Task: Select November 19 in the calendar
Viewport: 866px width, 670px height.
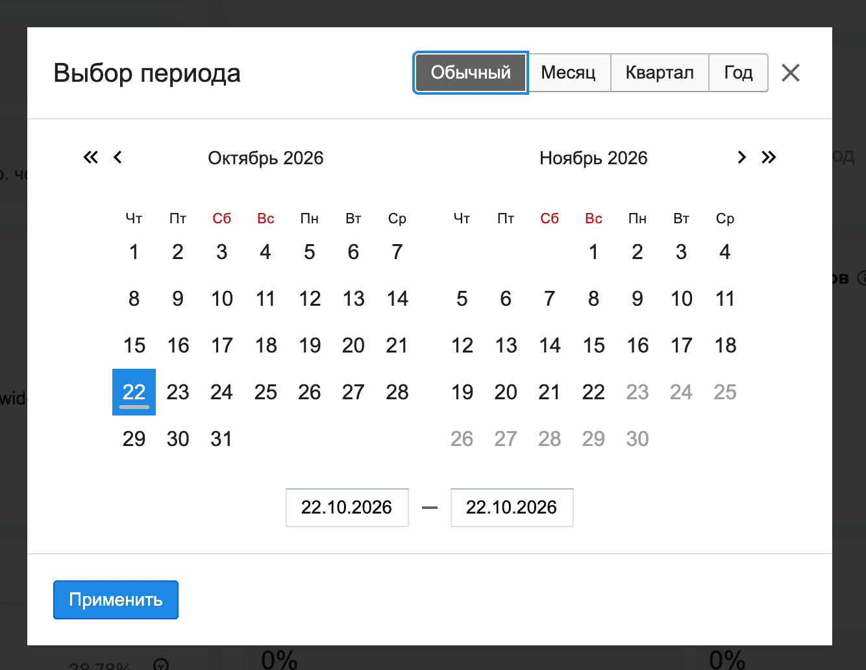Action: coord(462,392)
